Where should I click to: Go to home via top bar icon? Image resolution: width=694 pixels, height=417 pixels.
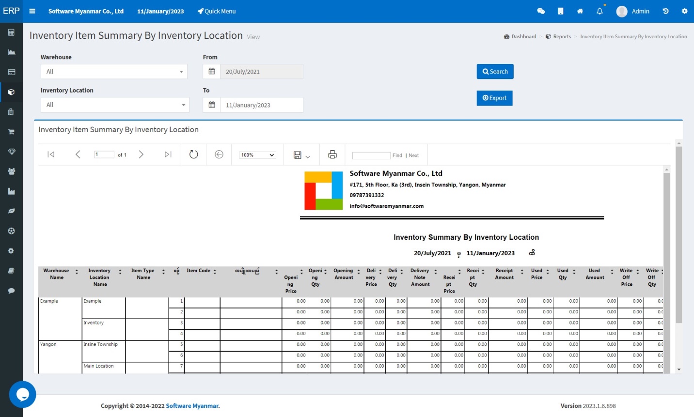[x=580, y=11]
